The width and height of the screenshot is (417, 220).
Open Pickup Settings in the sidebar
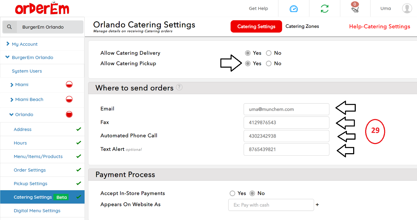30,184
